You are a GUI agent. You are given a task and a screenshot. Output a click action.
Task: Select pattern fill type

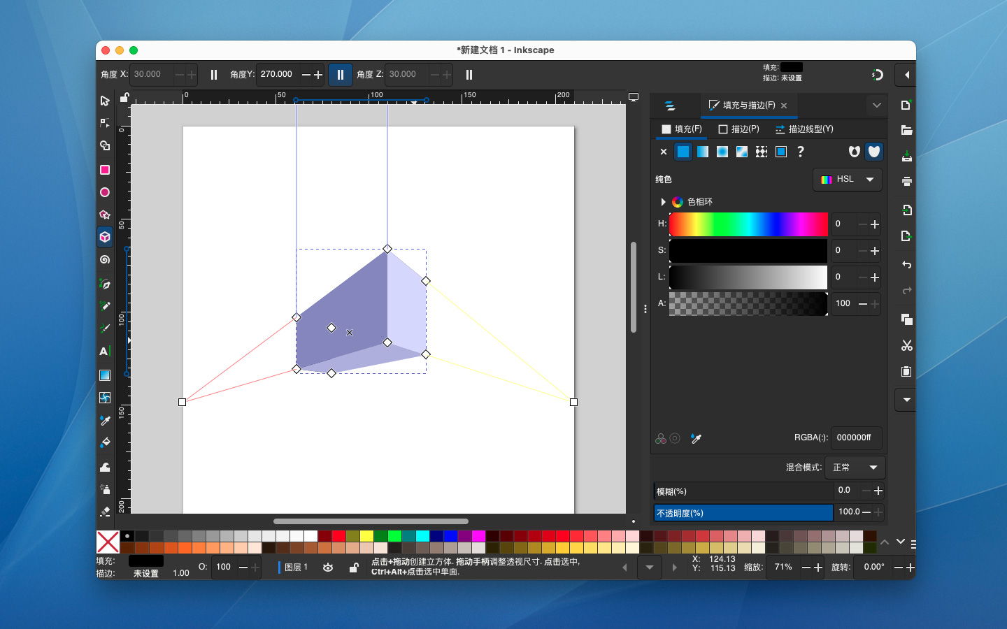[762, 152]
